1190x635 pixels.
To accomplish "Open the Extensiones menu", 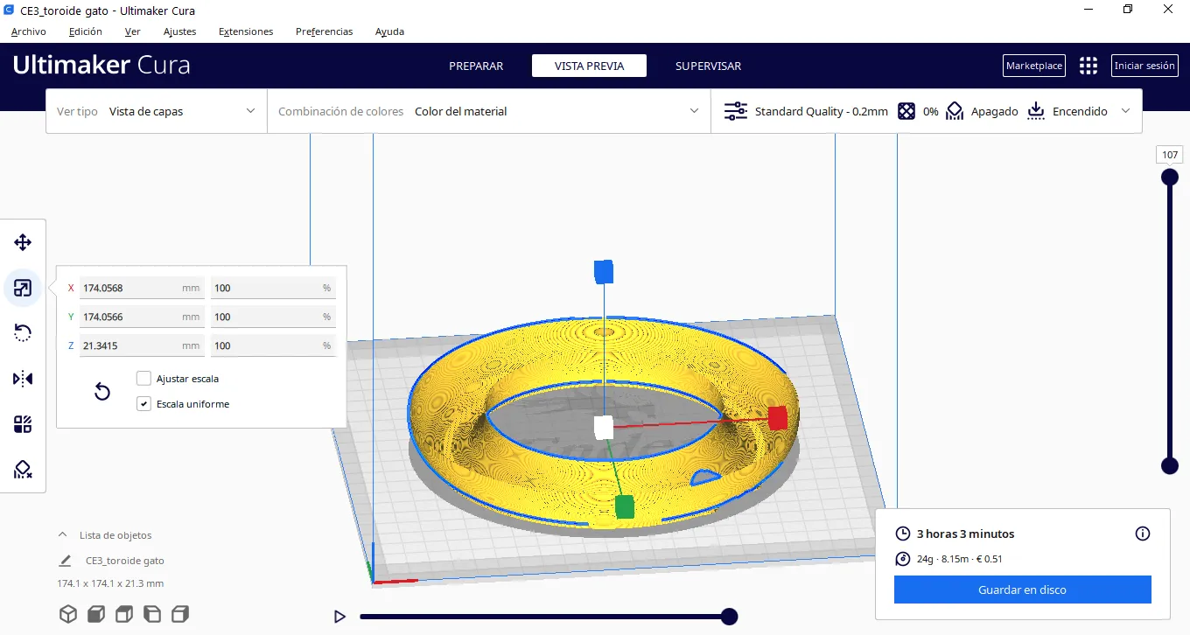I will [x=246, y=31].
